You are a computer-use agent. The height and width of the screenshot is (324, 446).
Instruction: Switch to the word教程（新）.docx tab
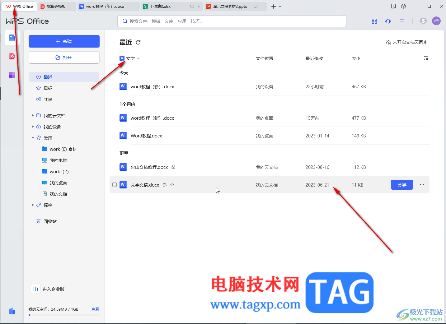click(x=109, y=6)
